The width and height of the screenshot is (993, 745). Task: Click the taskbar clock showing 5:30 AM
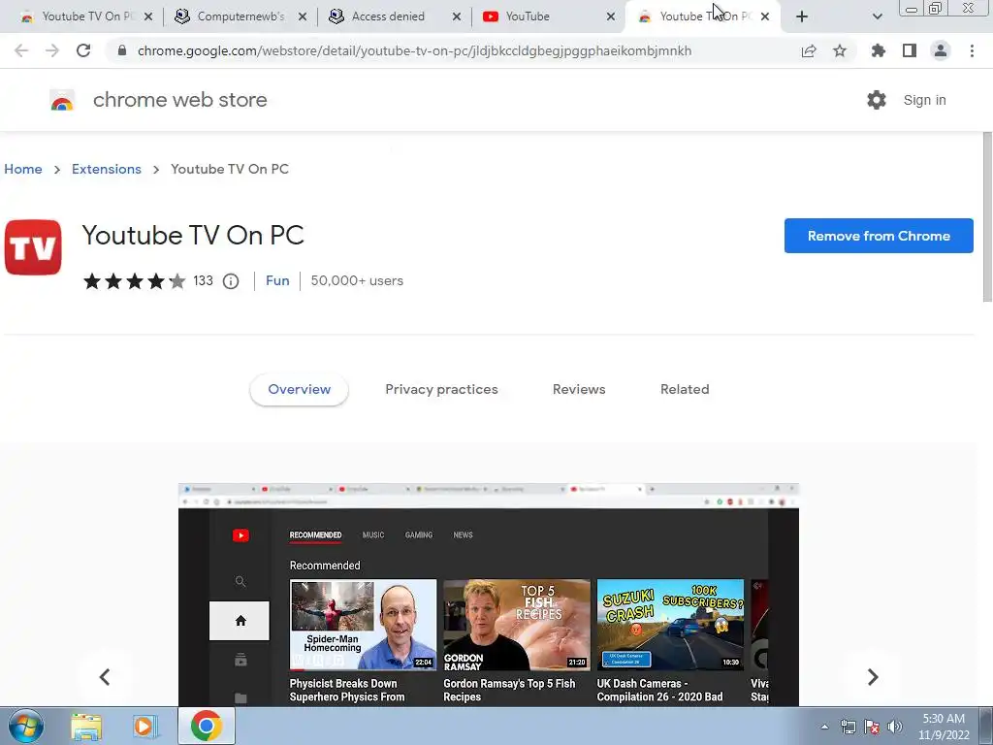944,727
